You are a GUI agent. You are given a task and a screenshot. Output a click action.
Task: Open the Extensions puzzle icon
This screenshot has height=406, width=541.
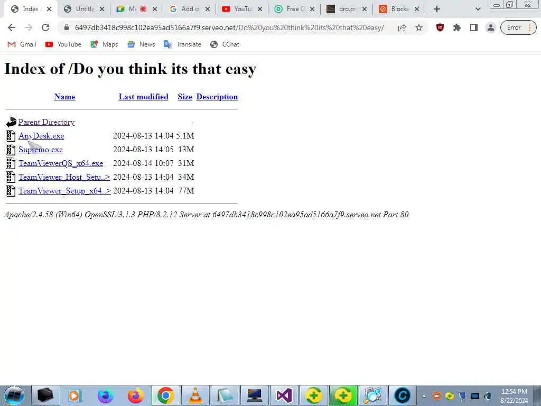(457, 27)
